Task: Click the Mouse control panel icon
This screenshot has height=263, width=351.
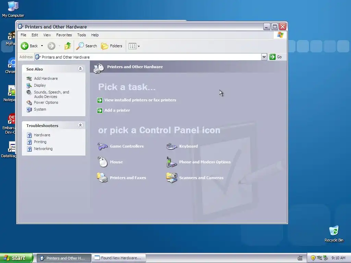Action: (x=102, y=162)
